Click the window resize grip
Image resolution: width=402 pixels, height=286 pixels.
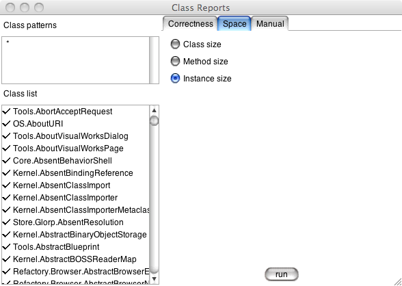398,282
